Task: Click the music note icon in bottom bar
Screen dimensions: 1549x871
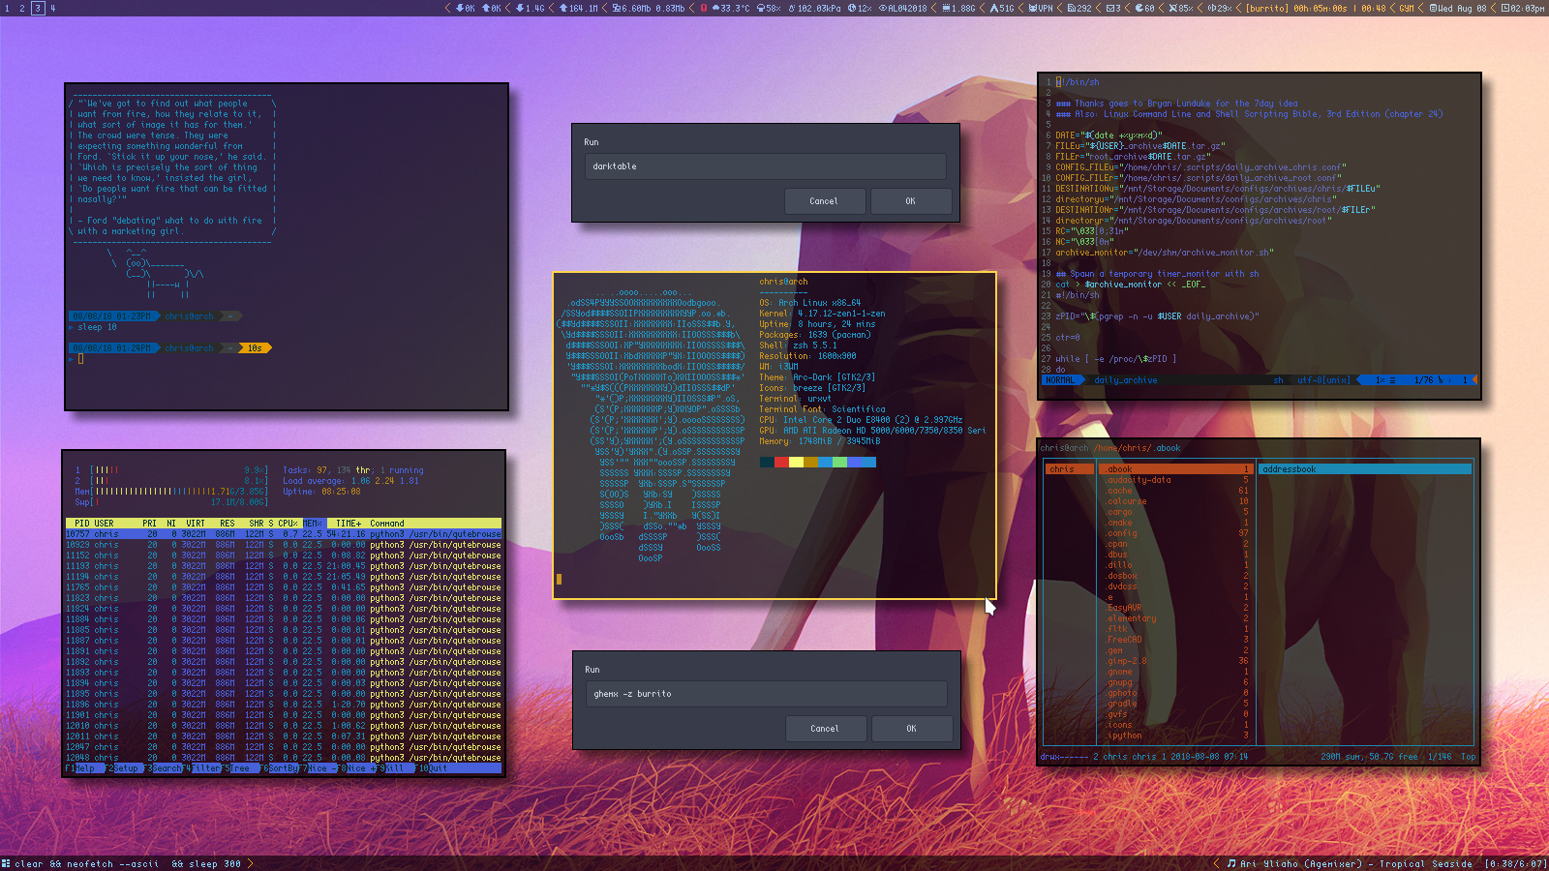Action: pyautogui.click(x=1231, y=863)
